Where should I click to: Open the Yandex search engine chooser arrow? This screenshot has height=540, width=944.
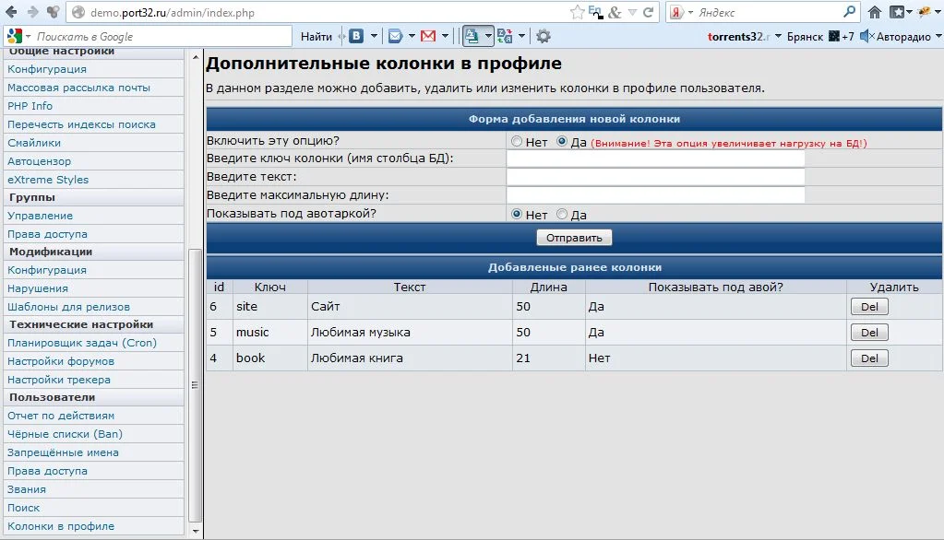pyautogui.click(x=690, y=12)
